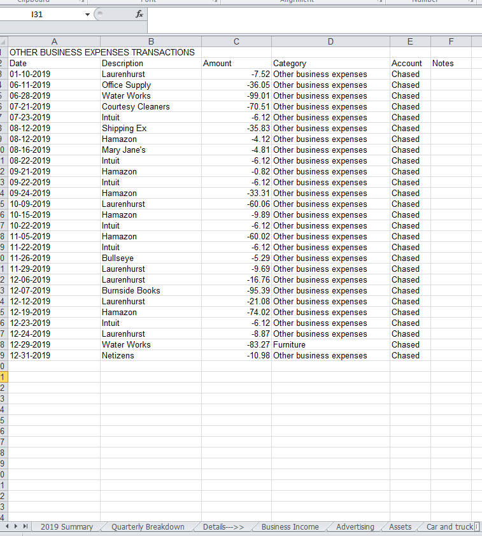Click the previous sheet navigation arrow
Viewport: 482px width, 536px height.
point(8,526)
